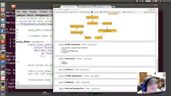Click done button beside Break 2
The image size is (171, 96).
point(60,70)
